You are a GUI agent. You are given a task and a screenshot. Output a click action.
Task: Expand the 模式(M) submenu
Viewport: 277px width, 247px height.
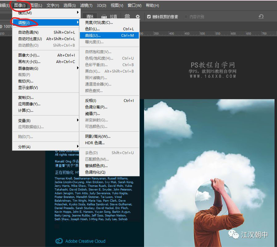click(x=24, y=14)
